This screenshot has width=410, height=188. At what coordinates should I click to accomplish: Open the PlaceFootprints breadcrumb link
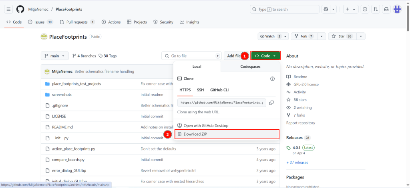coord(69,9)
